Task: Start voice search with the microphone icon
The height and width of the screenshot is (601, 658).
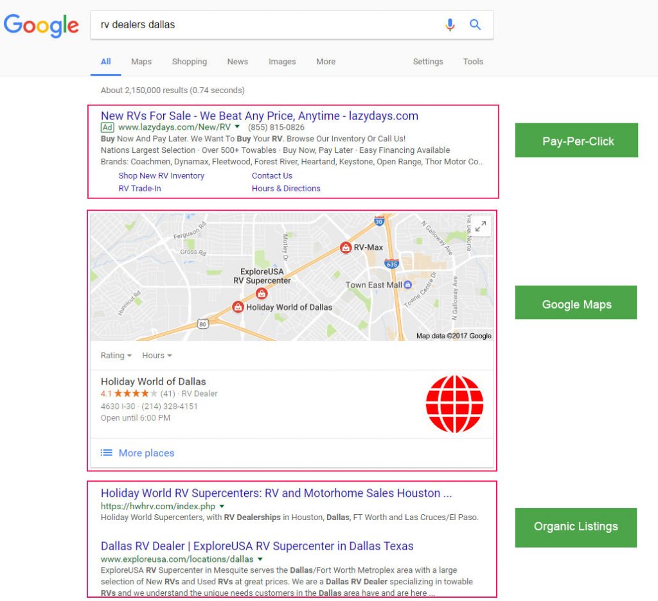Action: coord(450,25)
